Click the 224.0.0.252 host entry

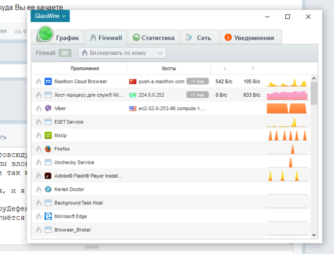pos(151,95)
